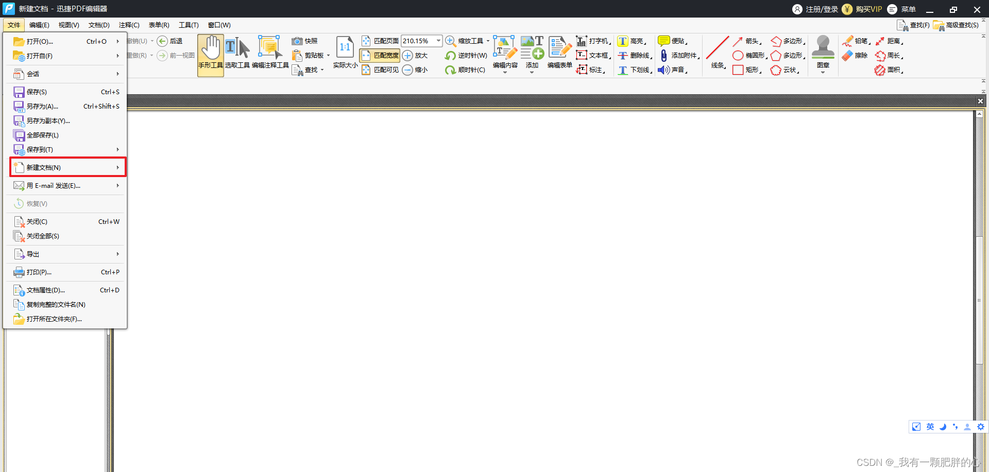Switch input method language via 英 indicator

click(x=929, y=427)
